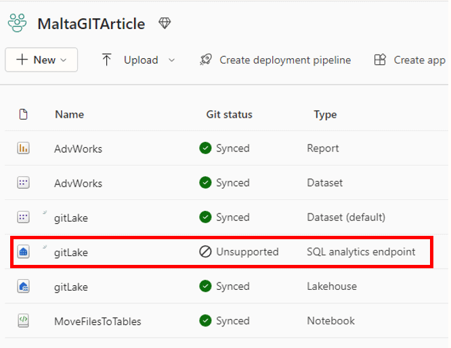The height and width of the screenshot is (348, 451).
Task: Click child indicator arrow on gitLake SQL endpoint row
Action: point(45,247)
